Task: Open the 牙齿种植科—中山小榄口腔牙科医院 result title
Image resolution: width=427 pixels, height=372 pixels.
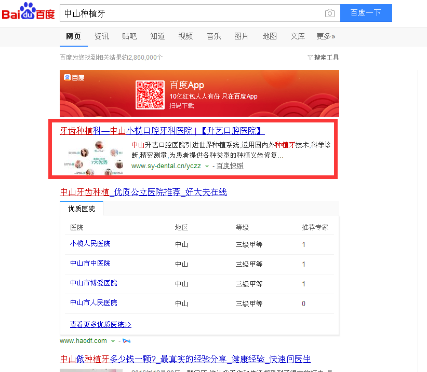Action: coord(162,131)
